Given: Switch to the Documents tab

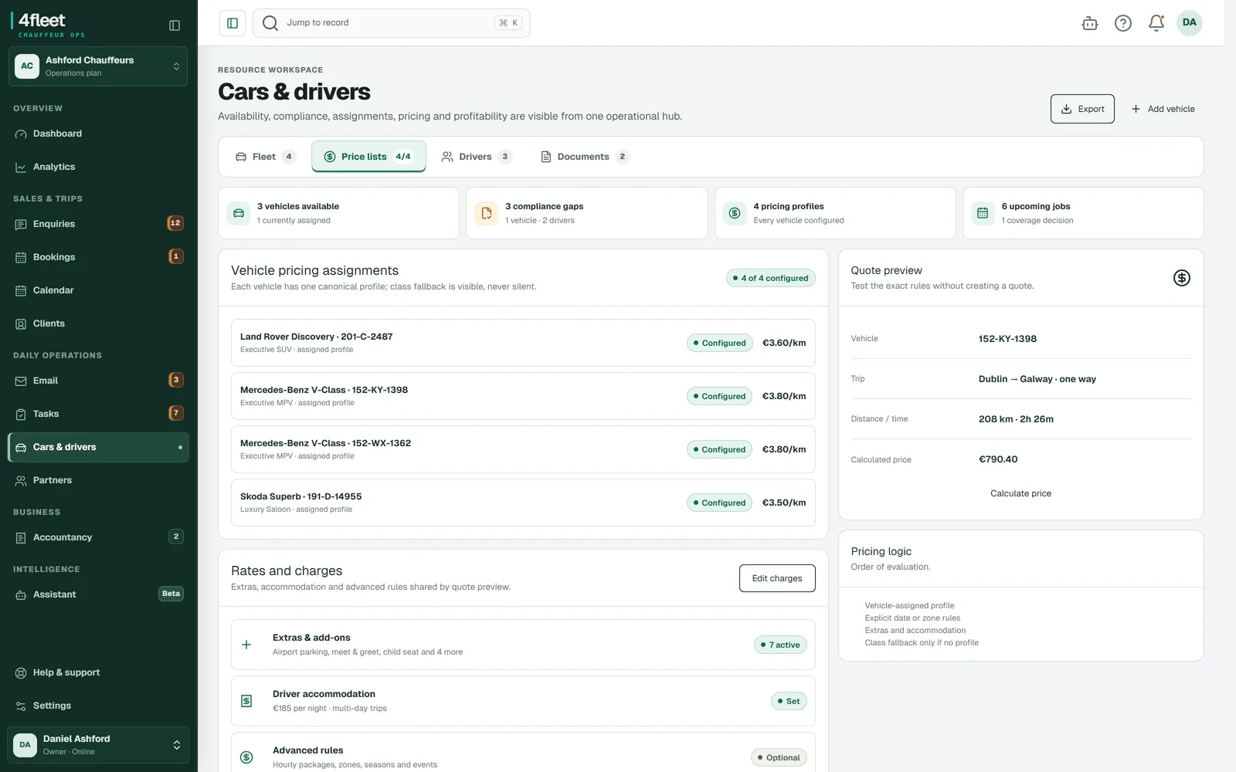Looking at the screenshot, I should coord(585,157).
